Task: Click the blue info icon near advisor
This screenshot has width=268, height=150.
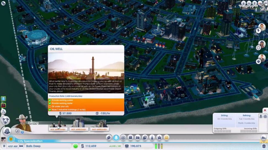Action: pos(22,132)
